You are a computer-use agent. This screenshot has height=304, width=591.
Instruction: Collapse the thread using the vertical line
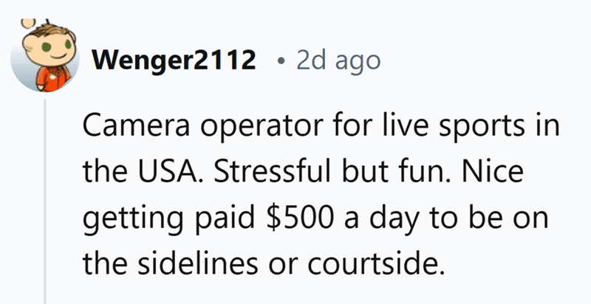click(47, 199)
